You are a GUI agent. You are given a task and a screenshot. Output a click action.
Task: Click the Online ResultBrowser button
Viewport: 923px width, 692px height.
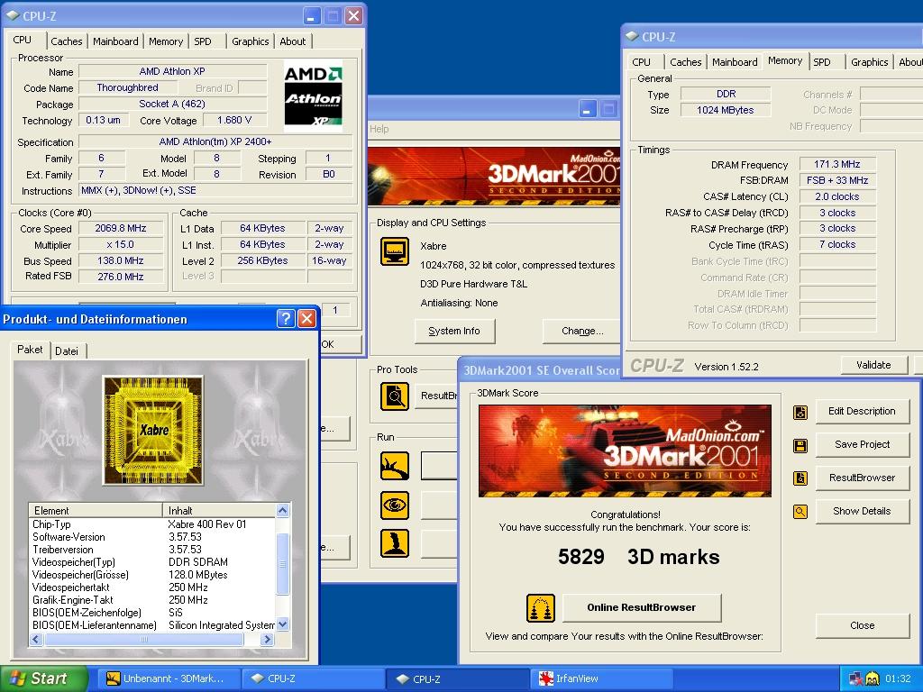(642, 607)
